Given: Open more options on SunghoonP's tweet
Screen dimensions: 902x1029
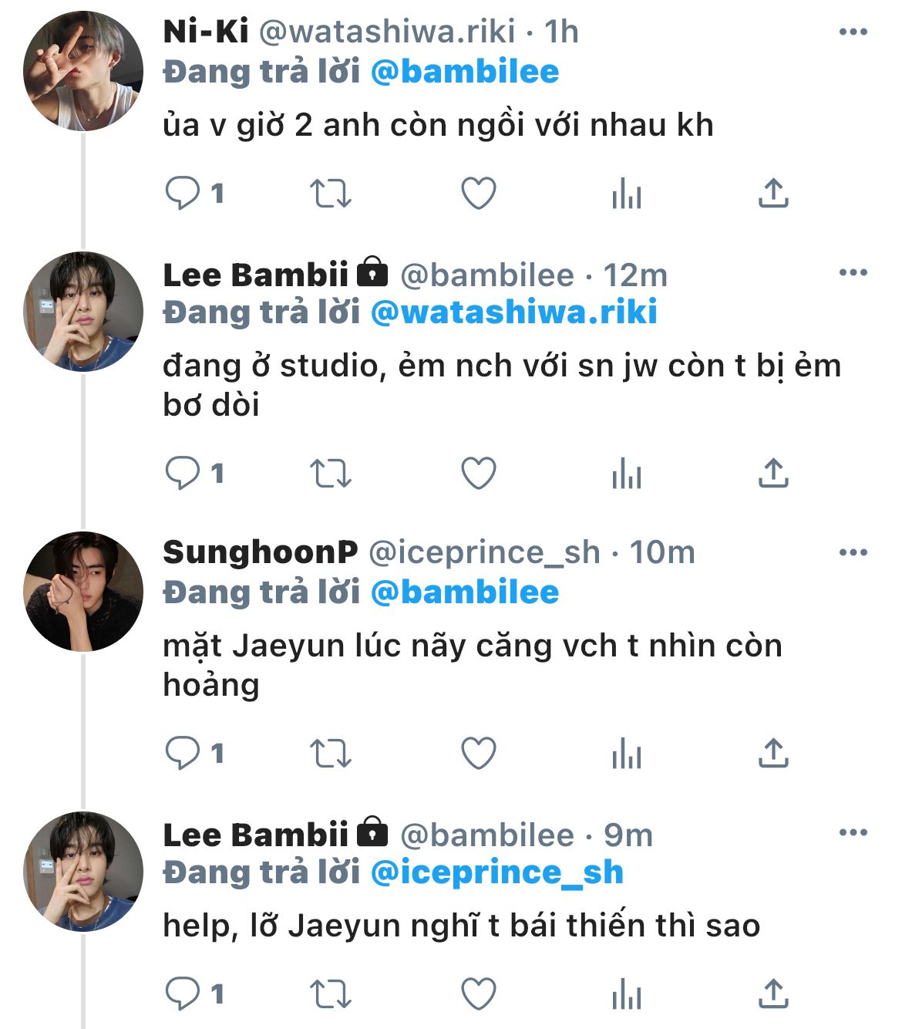Looking at the screenshot, I should point(853,552).
